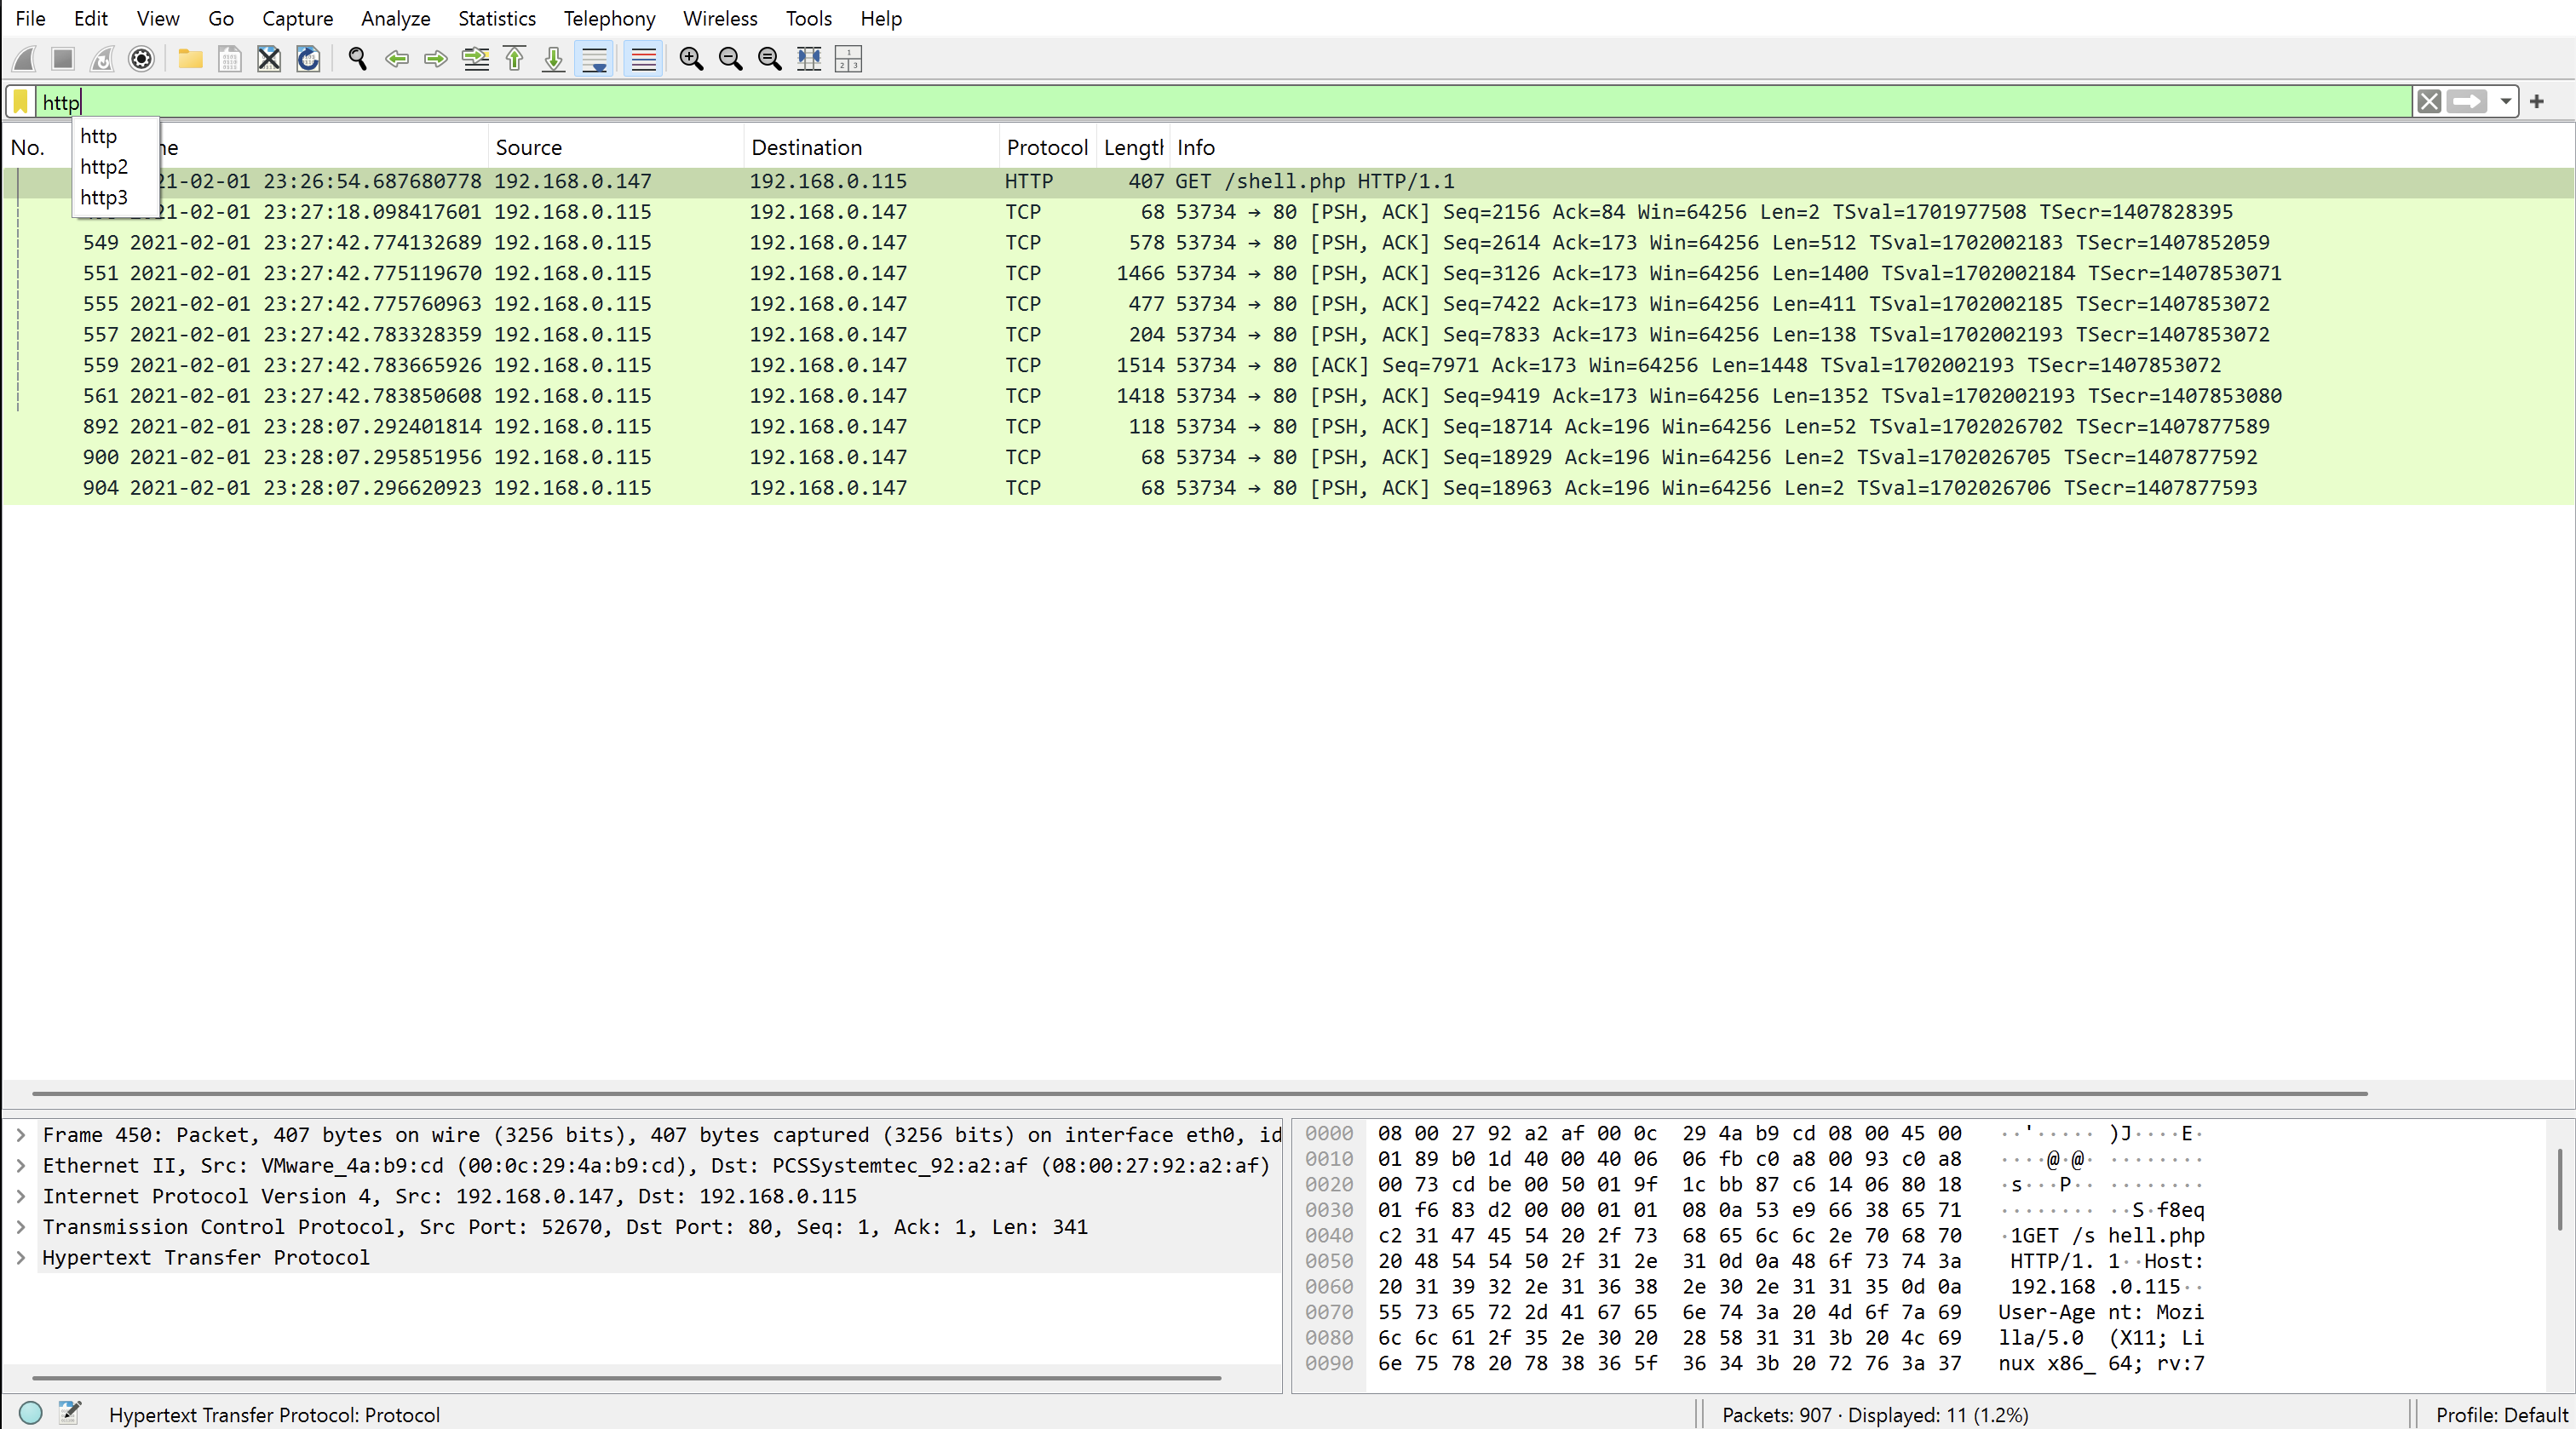The width and height of the screenshot is (2576, 1429).
Task: Stop the running capture
Action: pos(63,59)
